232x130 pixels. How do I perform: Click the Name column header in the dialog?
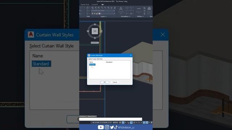coord(91,62)
